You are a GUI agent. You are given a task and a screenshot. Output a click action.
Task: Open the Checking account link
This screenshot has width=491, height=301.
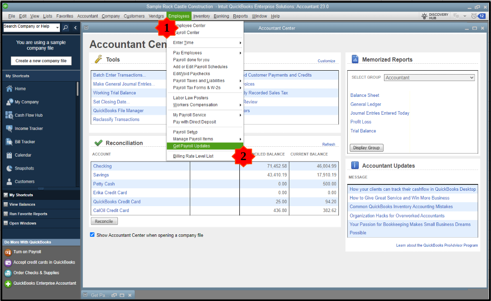coord(102,166)
